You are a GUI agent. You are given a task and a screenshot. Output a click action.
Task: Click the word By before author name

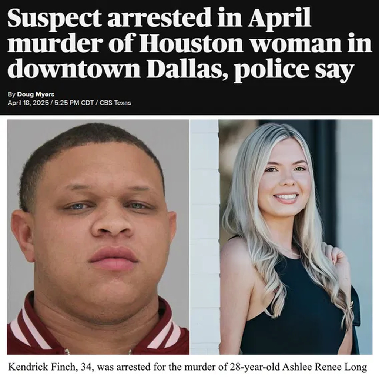(x=11, y=94)
